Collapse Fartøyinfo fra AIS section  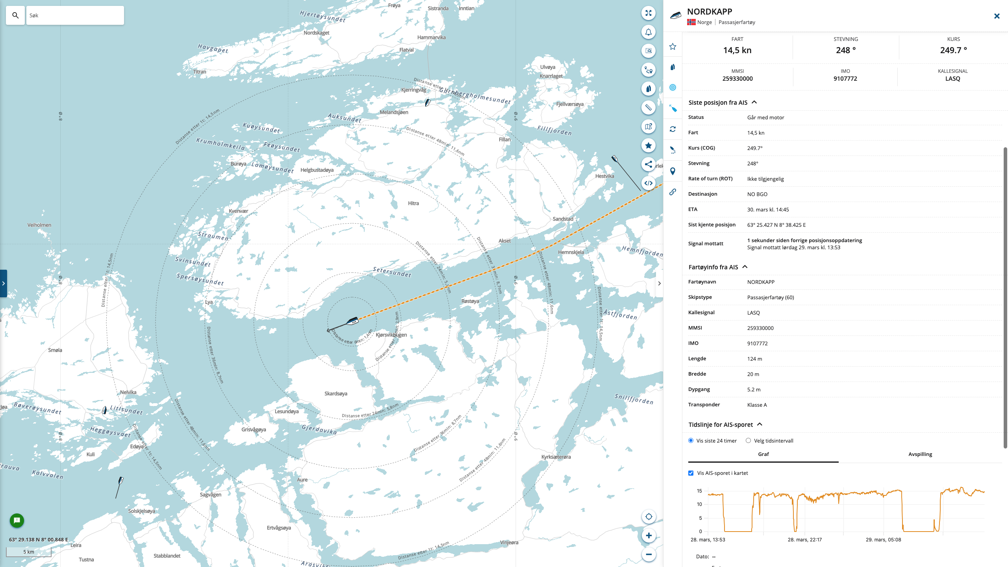tap(745, 267)
